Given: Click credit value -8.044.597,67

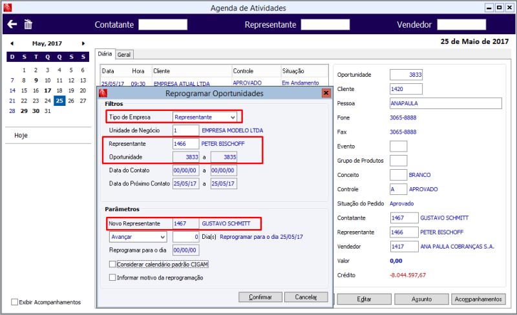Looking at the screenshot, I should (x=408, y=275).
